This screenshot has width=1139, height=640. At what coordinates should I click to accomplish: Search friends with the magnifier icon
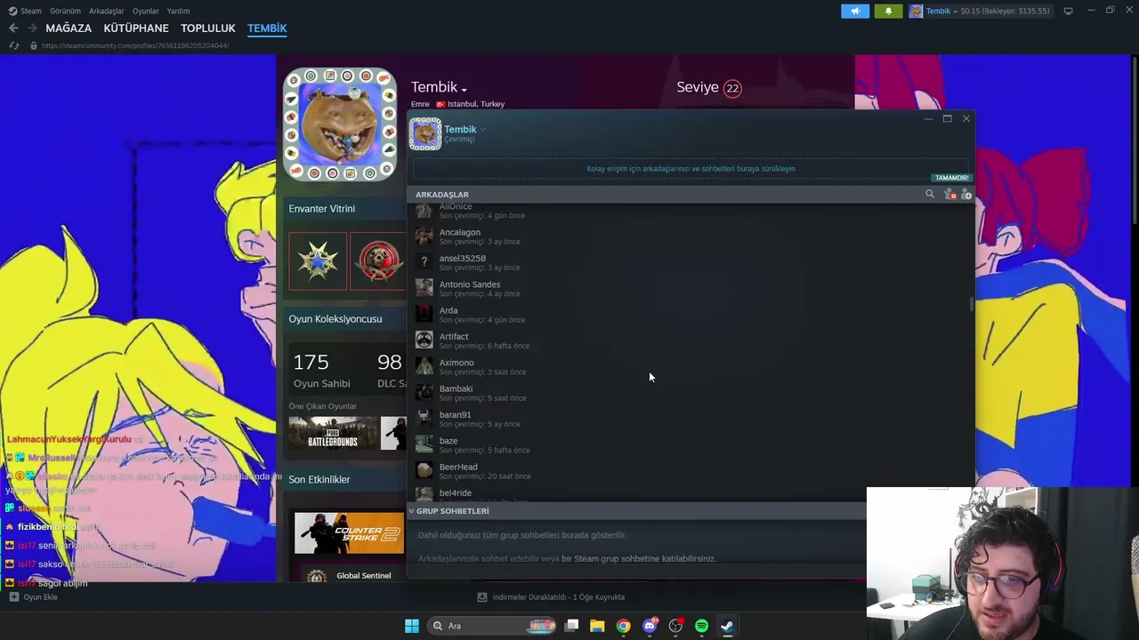click(930, 194)
